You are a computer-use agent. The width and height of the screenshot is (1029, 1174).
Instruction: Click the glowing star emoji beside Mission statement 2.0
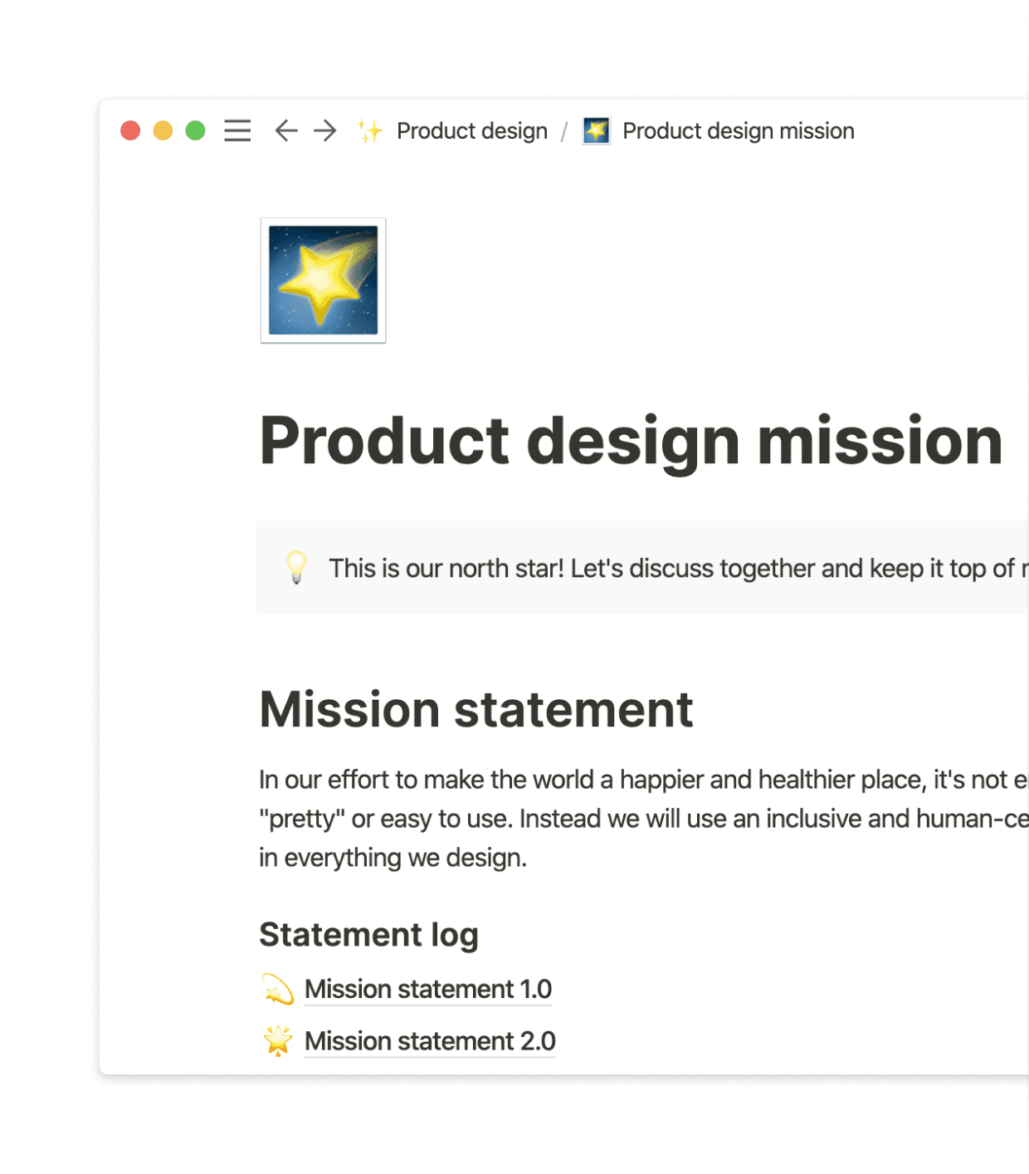coord(277,1040)
